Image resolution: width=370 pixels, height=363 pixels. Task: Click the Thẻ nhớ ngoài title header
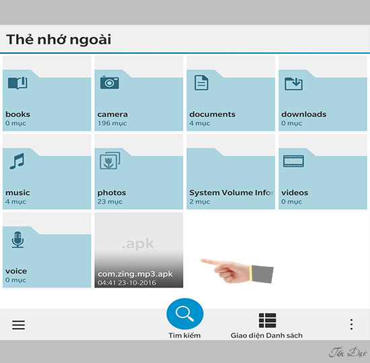(59, 39)
